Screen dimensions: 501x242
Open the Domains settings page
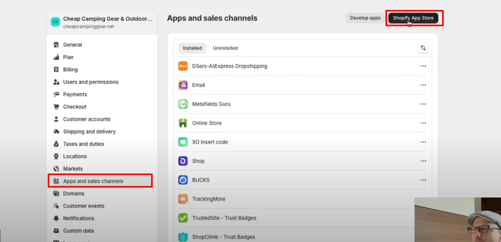(73, 194)
